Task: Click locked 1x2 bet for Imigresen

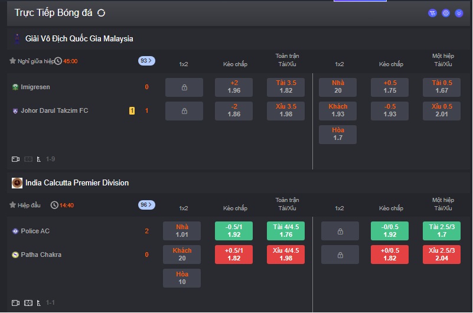Action: click(184, 87)
